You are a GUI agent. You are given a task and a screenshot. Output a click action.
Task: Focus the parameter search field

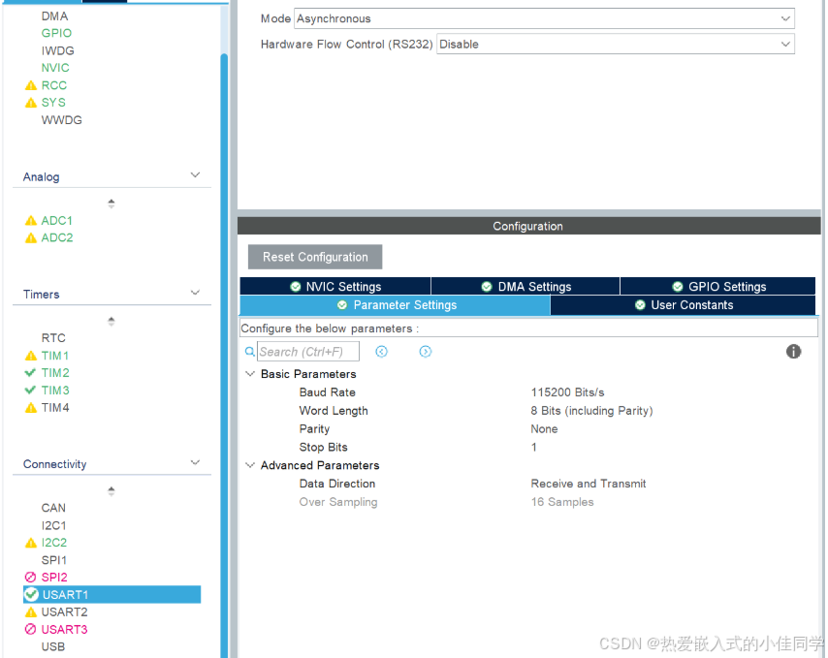(x=308, y=352)
